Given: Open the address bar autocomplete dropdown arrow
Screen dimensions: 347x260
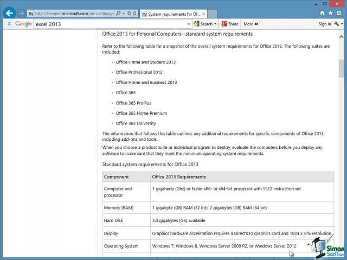Looking at the screenshot, I should coord(124,14).
